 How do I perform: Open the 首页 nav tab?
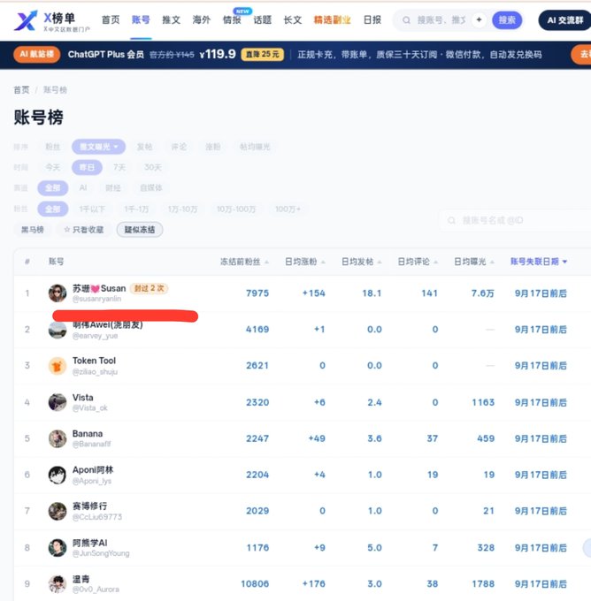111,20
